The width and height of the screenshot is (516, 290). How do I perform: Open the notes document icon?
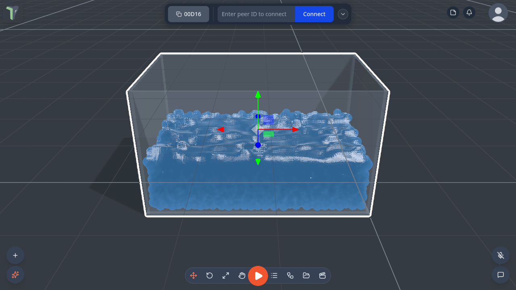pyautogui.click(x=453, y=12)
